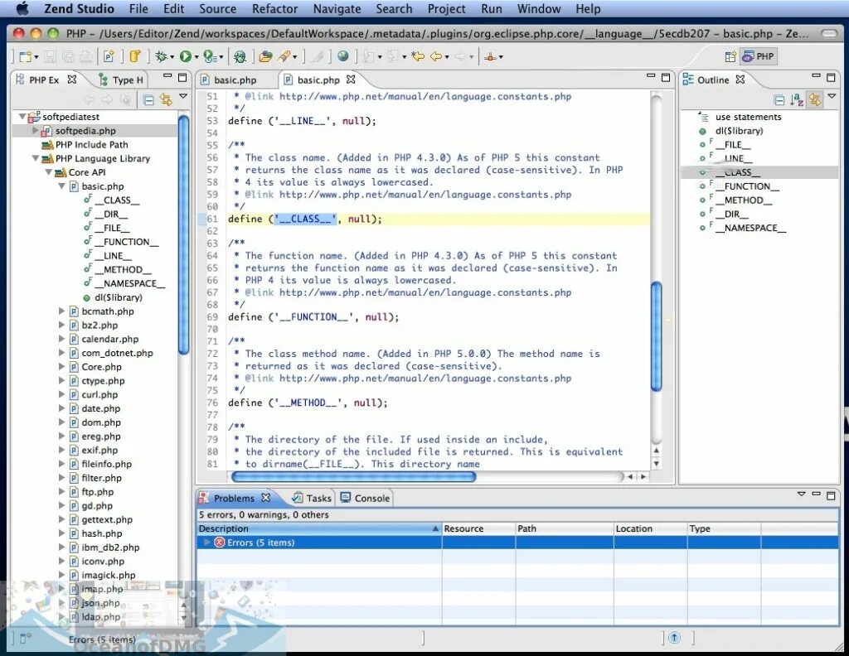
Task: Expand bcmath.php in PHP Explorer
Action: (x=61, y=311)
